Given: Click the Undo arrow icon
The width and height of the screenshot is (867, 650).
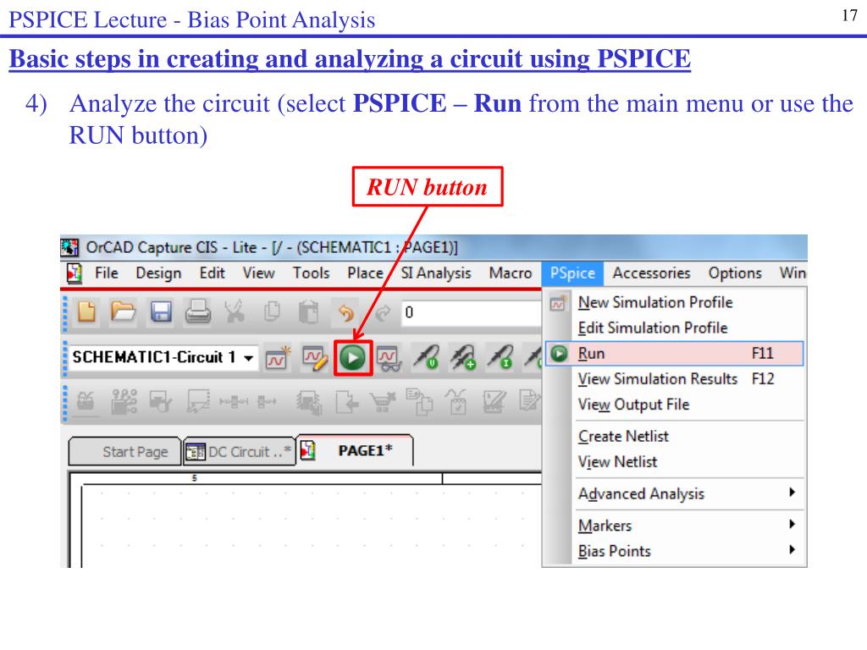Looking at the screenshot, I should 346,313.
